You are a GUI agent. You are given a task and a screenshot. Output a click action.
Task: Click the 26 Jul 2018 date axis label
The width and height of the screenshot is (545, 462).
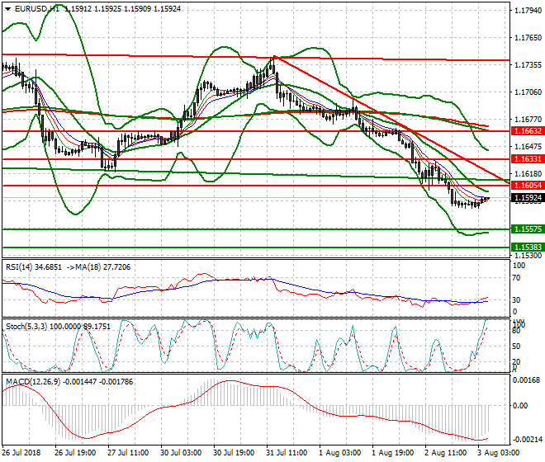22,454
